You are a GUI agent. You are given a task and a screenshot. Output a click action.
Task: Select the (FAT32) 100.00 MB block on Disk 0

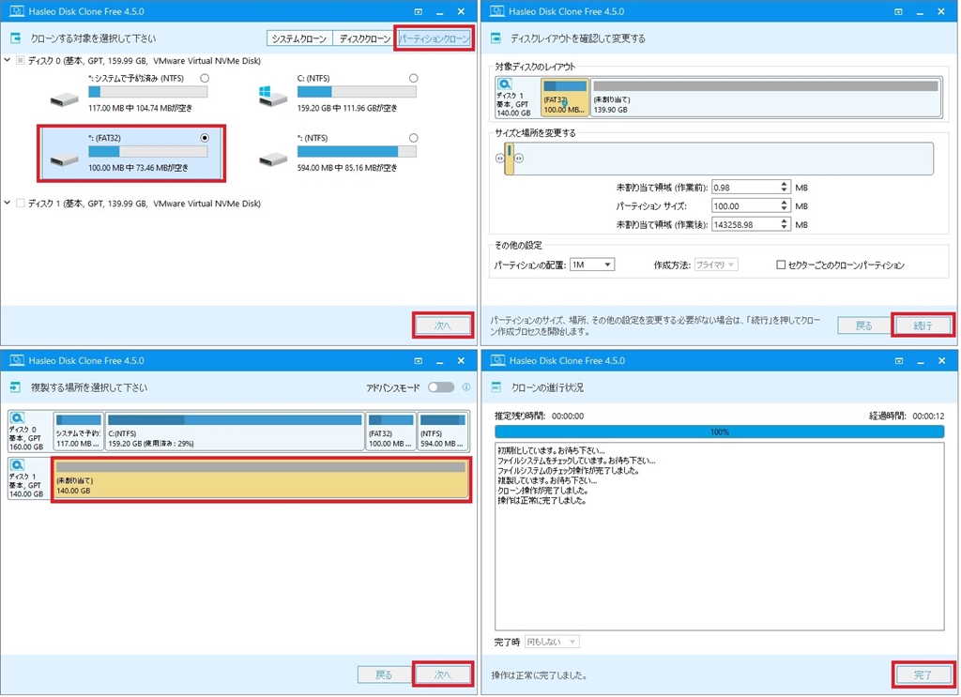pos(390,432)
